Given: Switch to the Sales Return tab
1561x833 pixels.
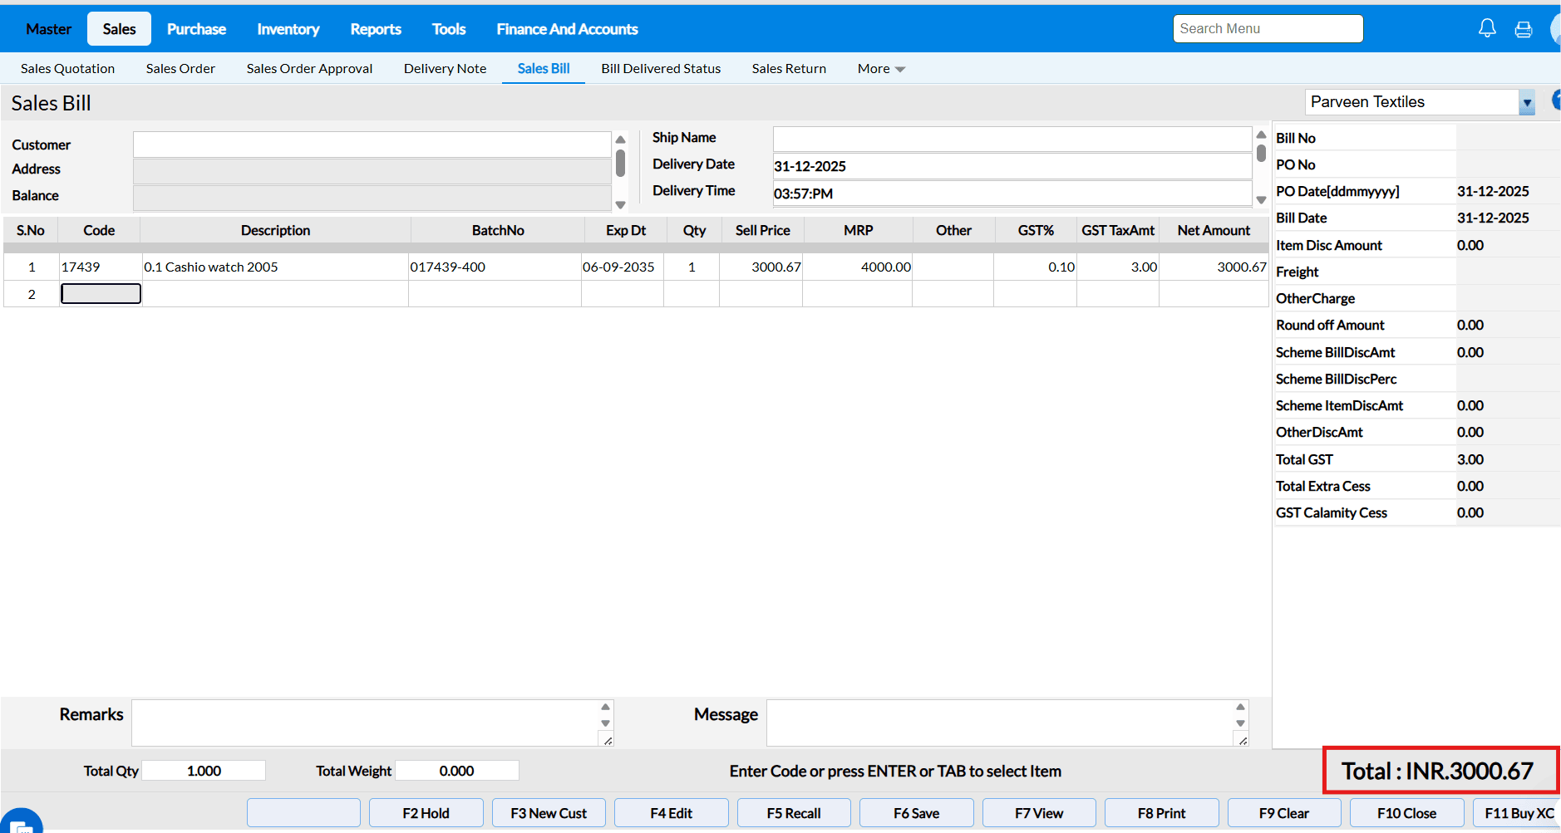Looking at the screenshot, I should tap(789, 69).
